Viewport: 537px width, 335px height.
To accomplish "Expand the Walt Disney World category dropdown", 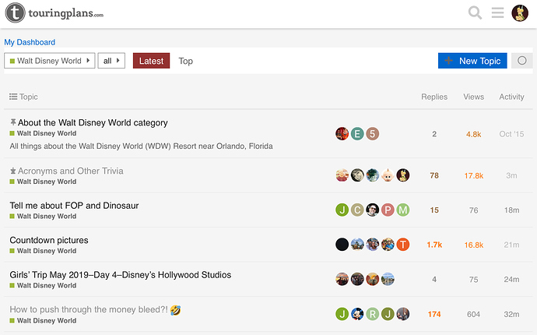I will [50, 61].
